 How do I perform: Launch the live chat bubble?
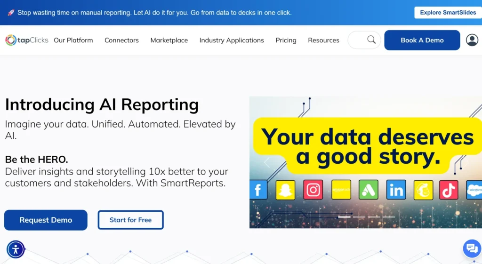coord(471,248)
